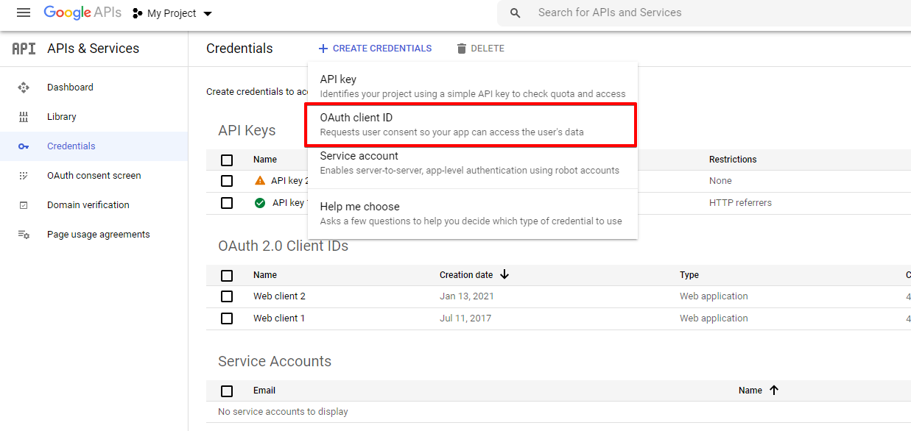The image size is (911, 431).
Task: Click the API Keys section heading
Action: click(247, 131)
